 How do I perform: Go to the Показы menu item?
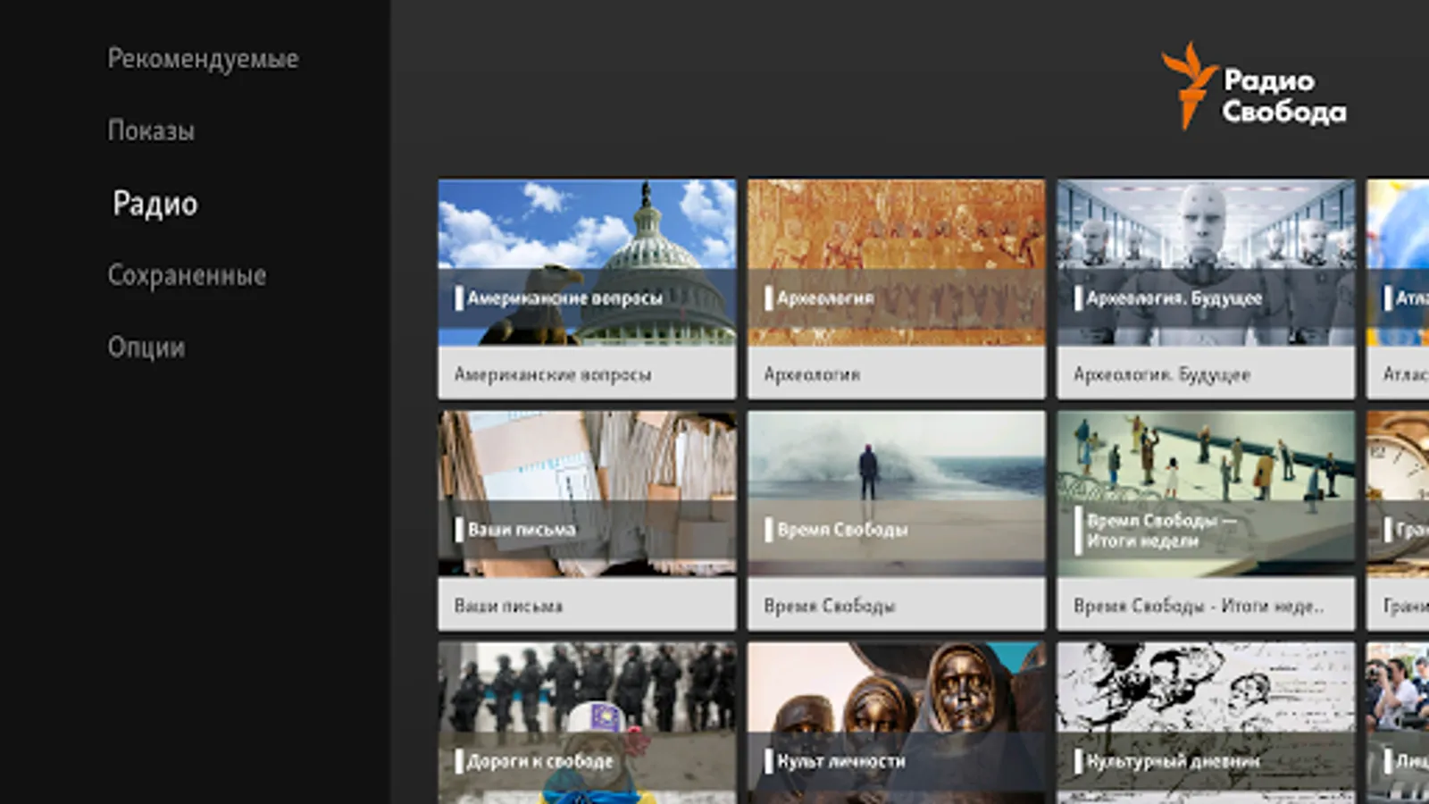151,130
